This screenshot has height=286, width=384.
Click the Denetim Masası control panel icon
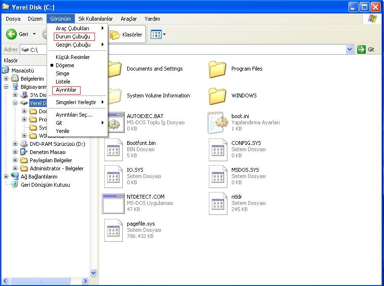(24, 152)
